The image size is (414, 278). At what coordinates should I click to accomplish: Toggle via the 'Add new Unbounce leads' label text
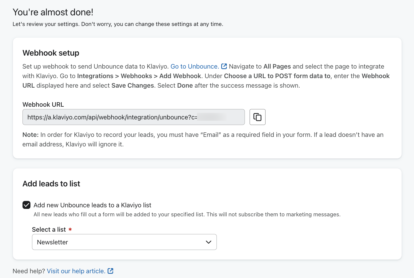[x=92, y=205]
